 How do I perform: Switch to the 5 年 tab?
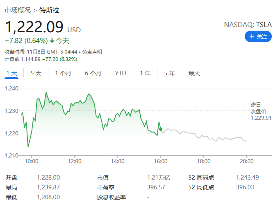(169, 73)
